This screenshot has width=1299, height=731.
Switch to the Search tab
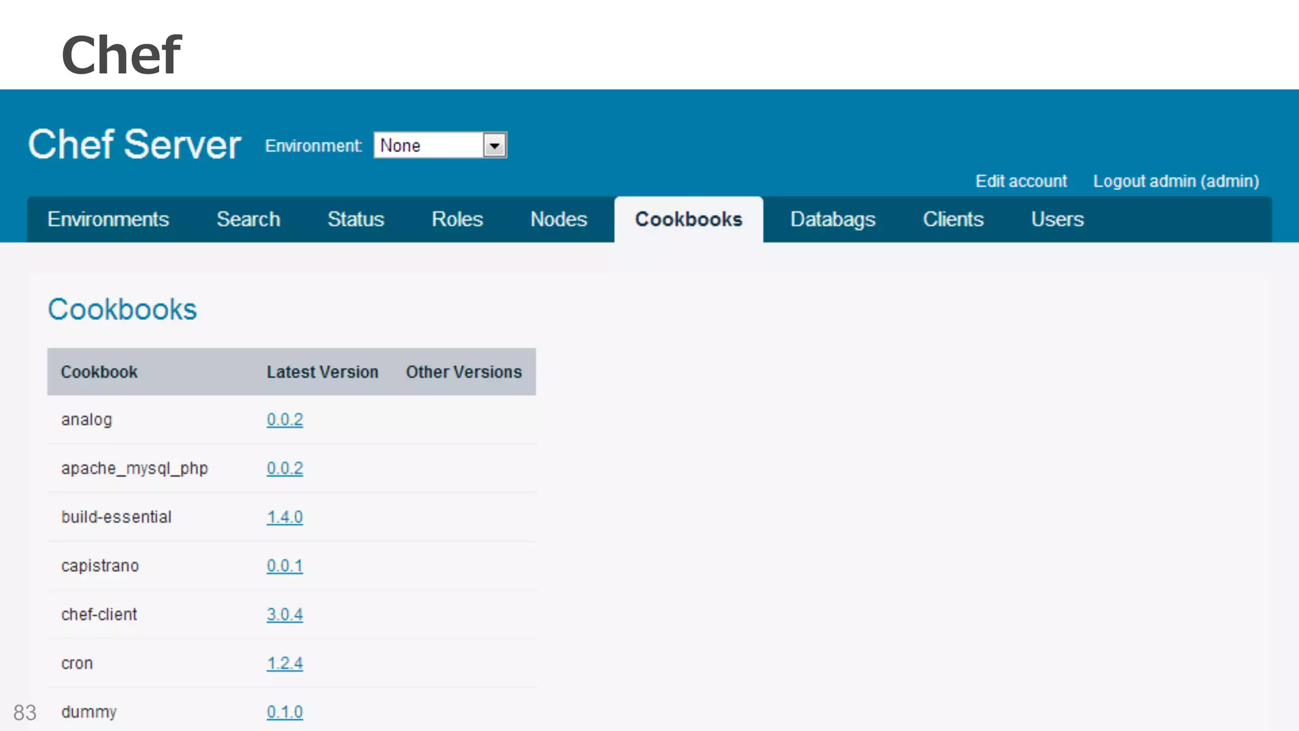coord(248,220)
